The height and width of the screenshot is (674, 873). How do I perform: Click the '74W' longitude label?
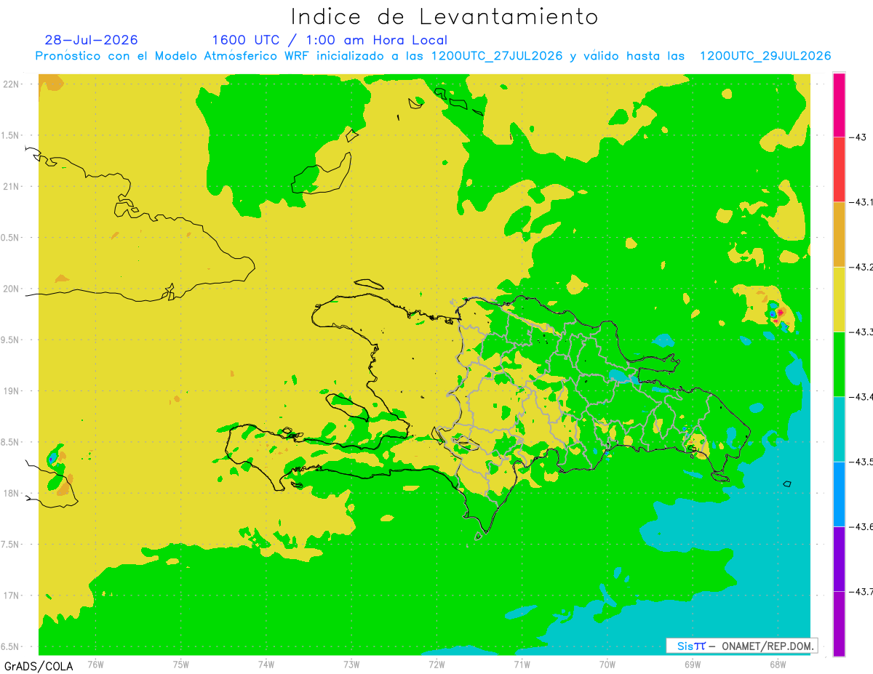click(x=266, y=664)
